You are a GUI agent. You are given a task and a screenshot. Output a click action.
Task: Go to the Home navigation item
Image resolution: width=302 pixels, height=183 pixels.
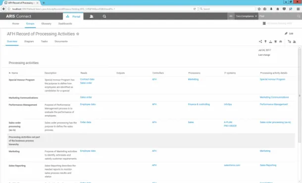point(15,23)
